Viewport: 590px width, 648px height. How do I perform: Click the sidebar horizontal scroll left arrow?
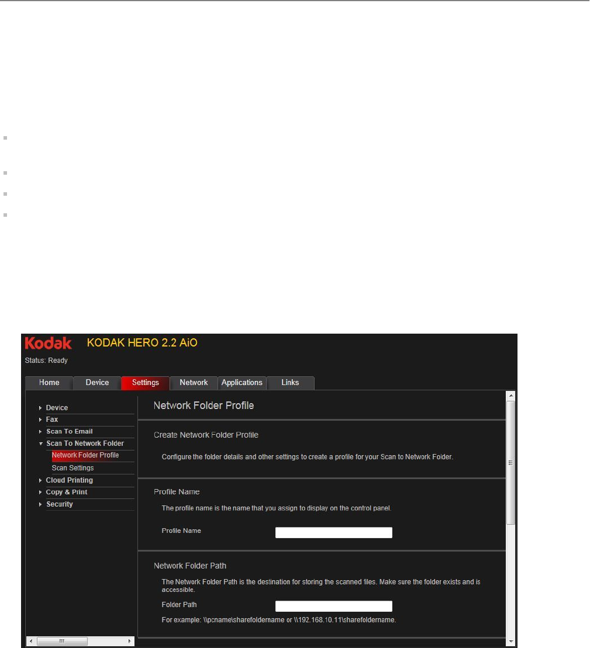pyautogui.click(x=31, y=642)
